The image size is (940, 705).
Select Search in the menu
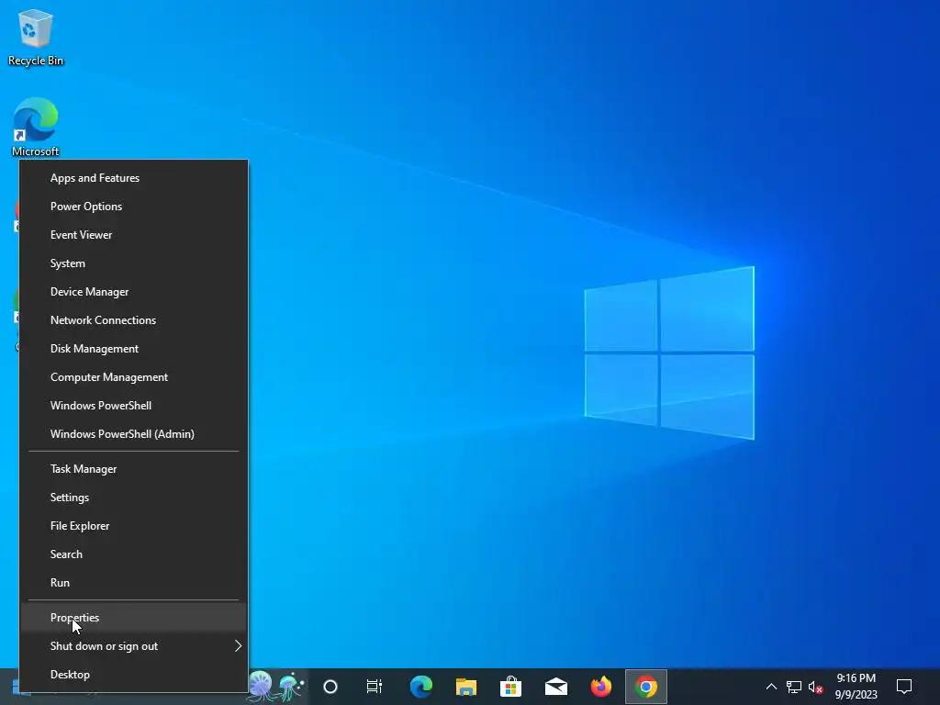pos(134,554)
